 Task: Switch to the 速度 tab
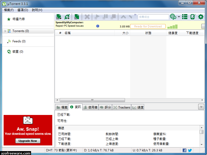pyautogui.click(x=138, y=107)
